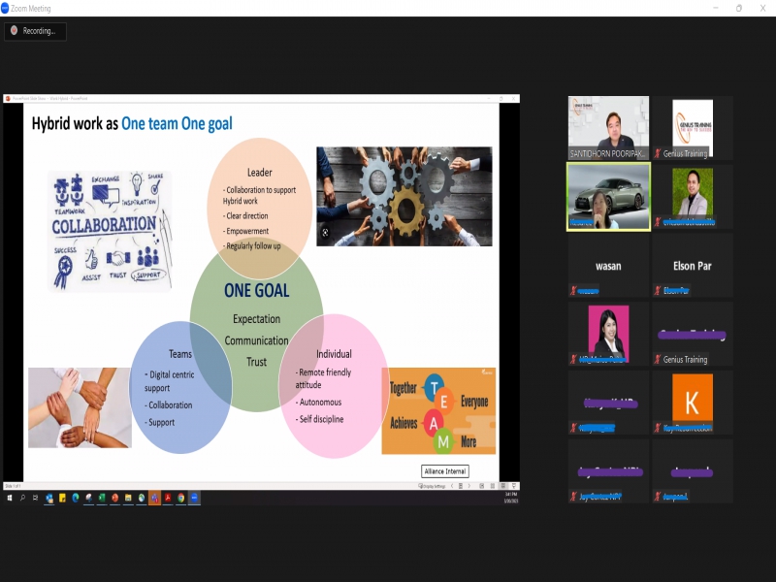Click the 'Teams' heading in the blue circle

[180, 354]
